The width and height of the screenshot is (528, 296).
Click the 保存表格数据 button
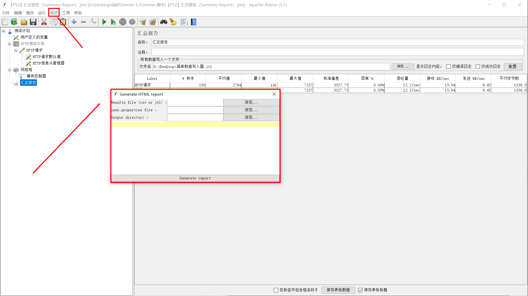point(338,290)
